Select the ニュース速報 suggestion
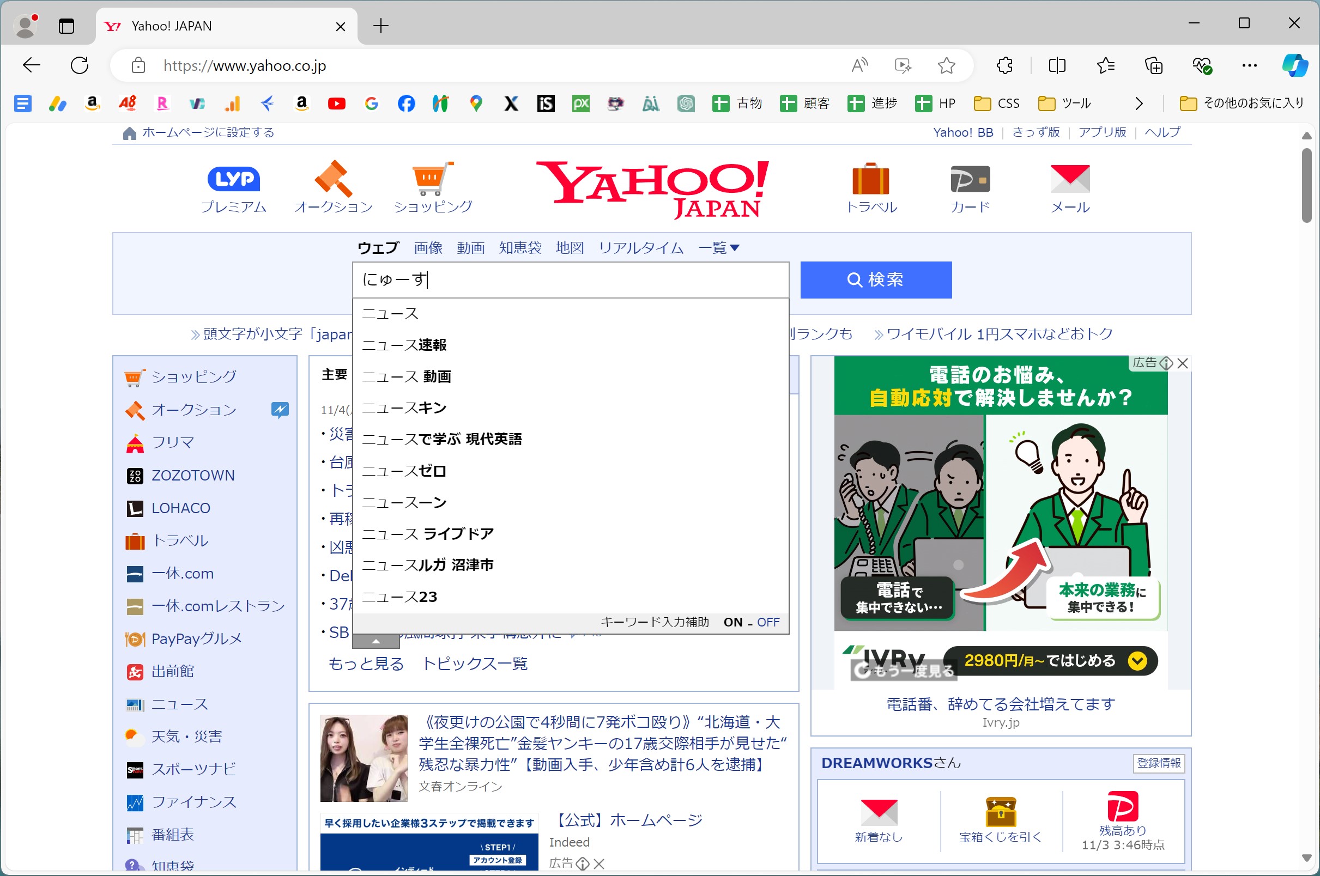This screenshot has width=1320, height=876. coord(404,345)
